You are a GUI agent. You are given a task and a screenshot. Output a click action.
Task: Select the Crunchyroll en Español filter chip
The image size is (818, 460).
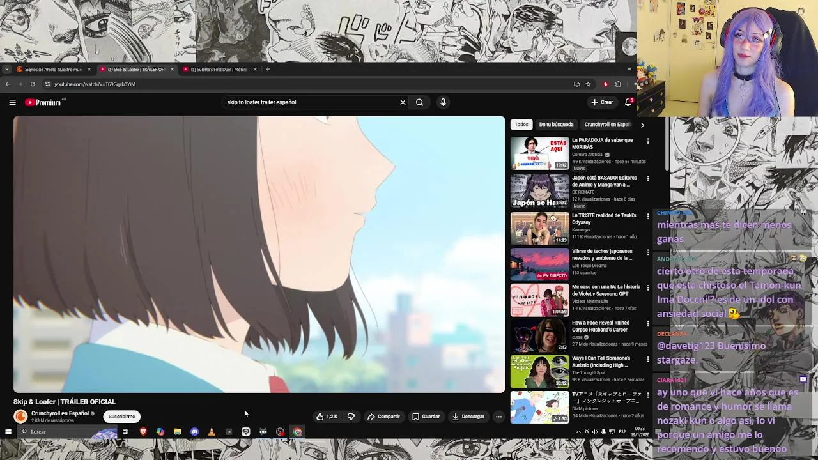pos(607,125)
